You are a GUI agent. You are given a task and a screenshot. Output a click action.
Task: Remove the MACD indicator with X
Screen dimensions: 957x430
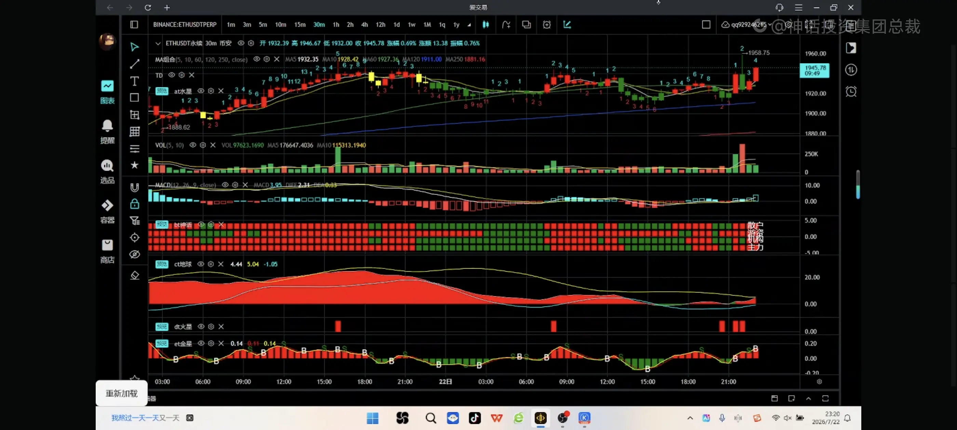[245, 185]
